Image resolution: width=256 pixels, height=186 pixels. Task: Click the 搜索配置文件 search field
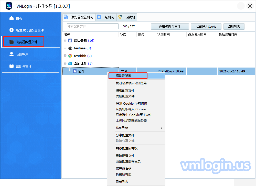(x=93, y=26)
